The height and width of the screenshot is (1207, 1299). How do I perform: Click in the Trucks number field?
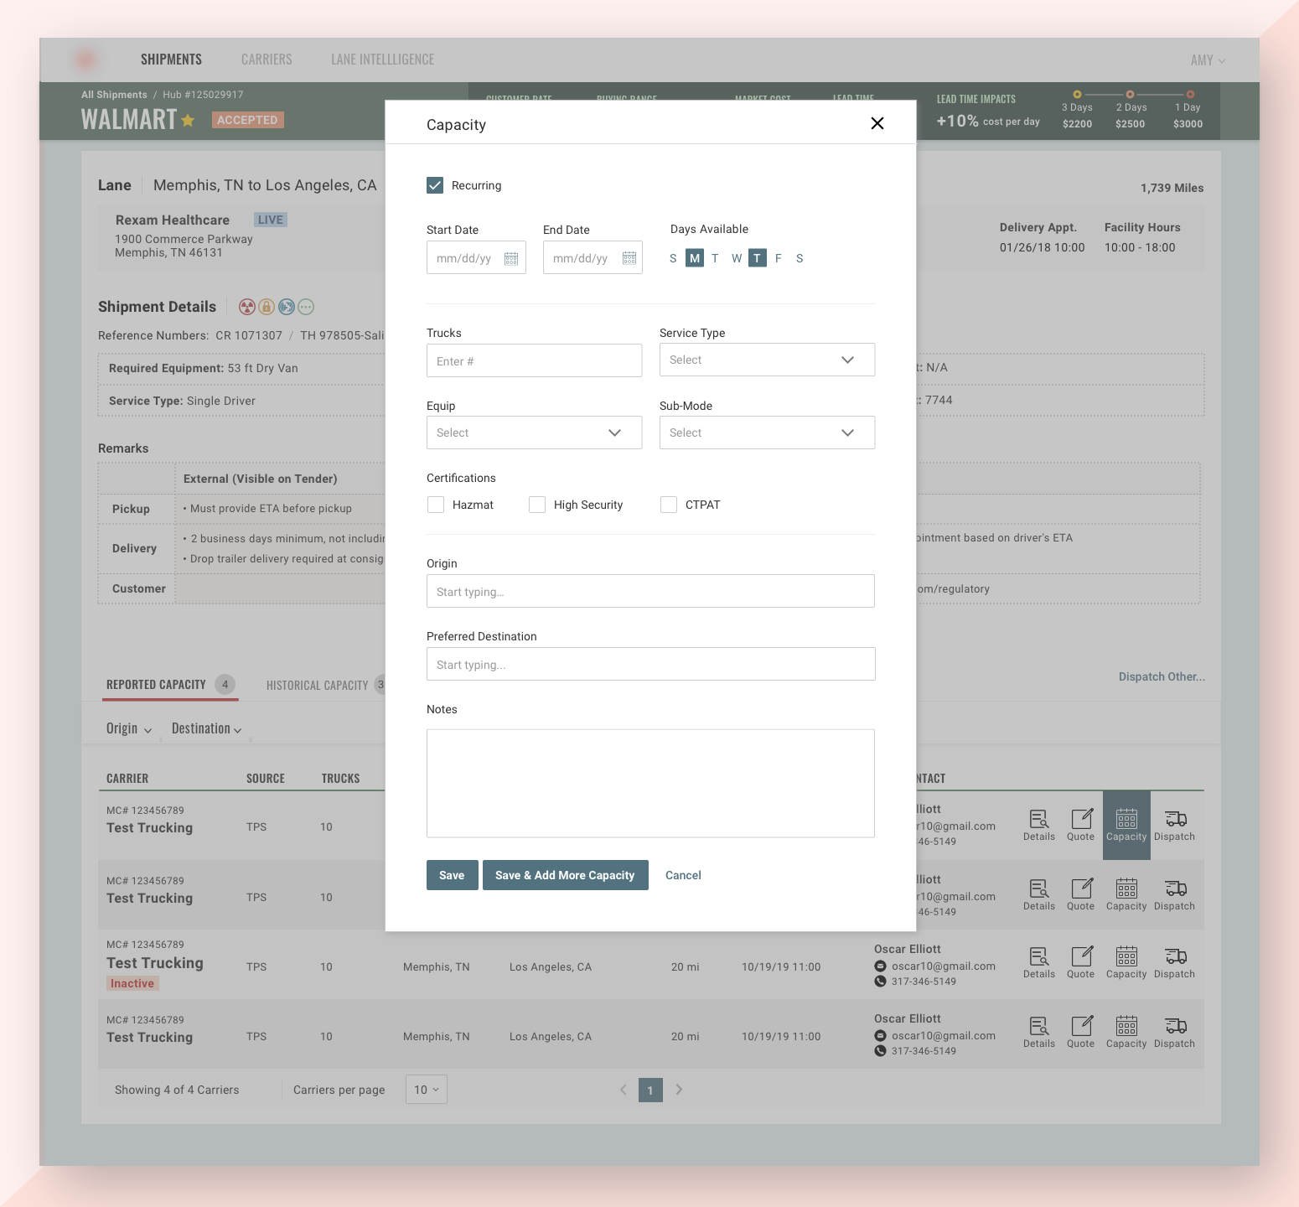click(x=534, y=361)
